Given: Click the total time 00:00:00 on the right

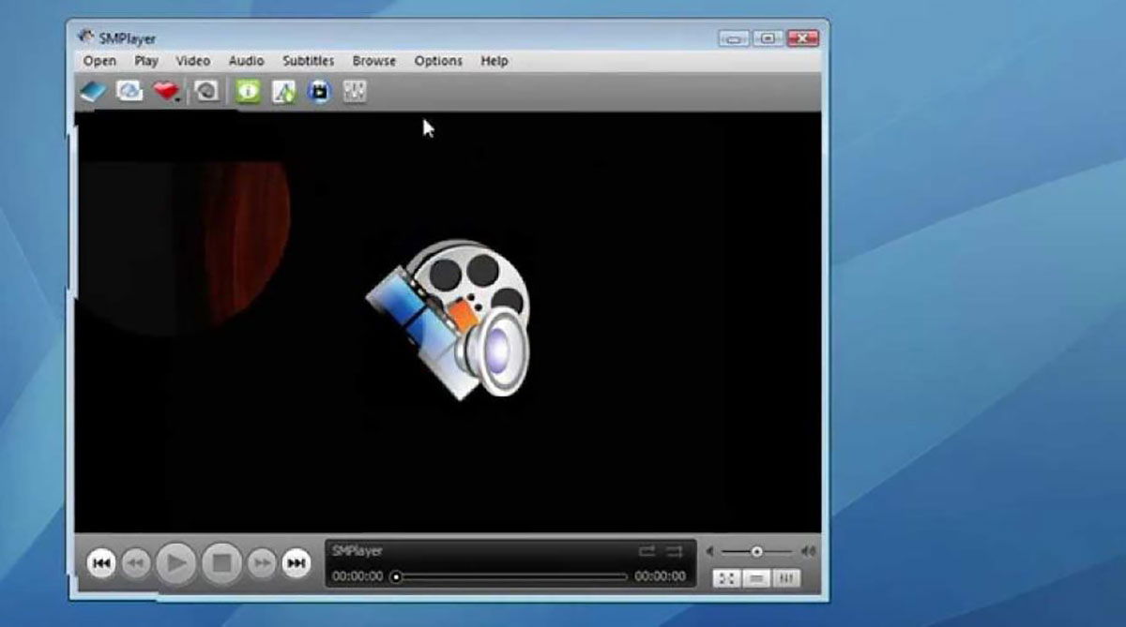Looking at the screenshot, I should (661, 576).
